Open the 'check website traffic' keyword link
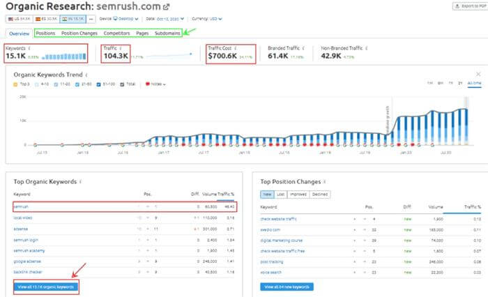 (279, 219)
